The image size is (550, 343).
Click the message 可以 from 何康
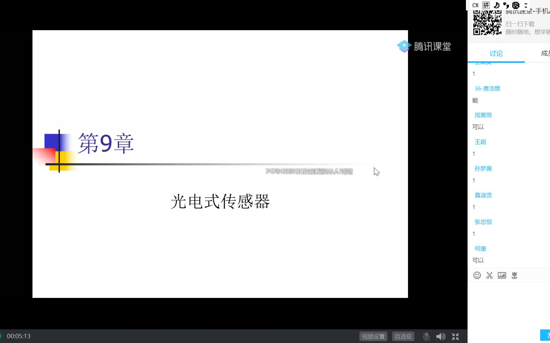click(478, 260)
